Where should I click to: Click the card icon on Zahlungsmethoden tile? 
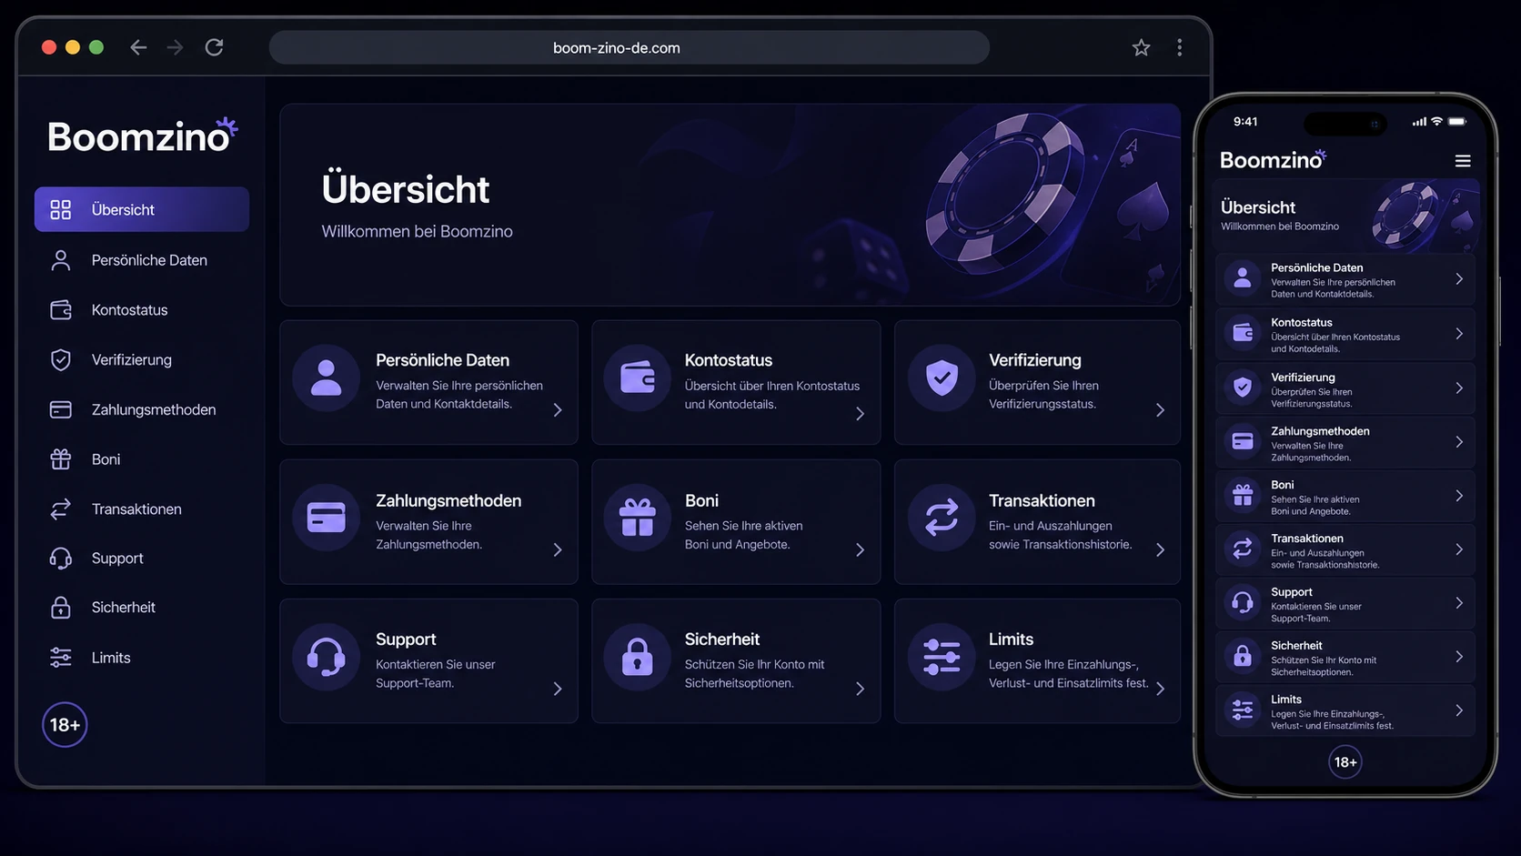pos(327,518)
